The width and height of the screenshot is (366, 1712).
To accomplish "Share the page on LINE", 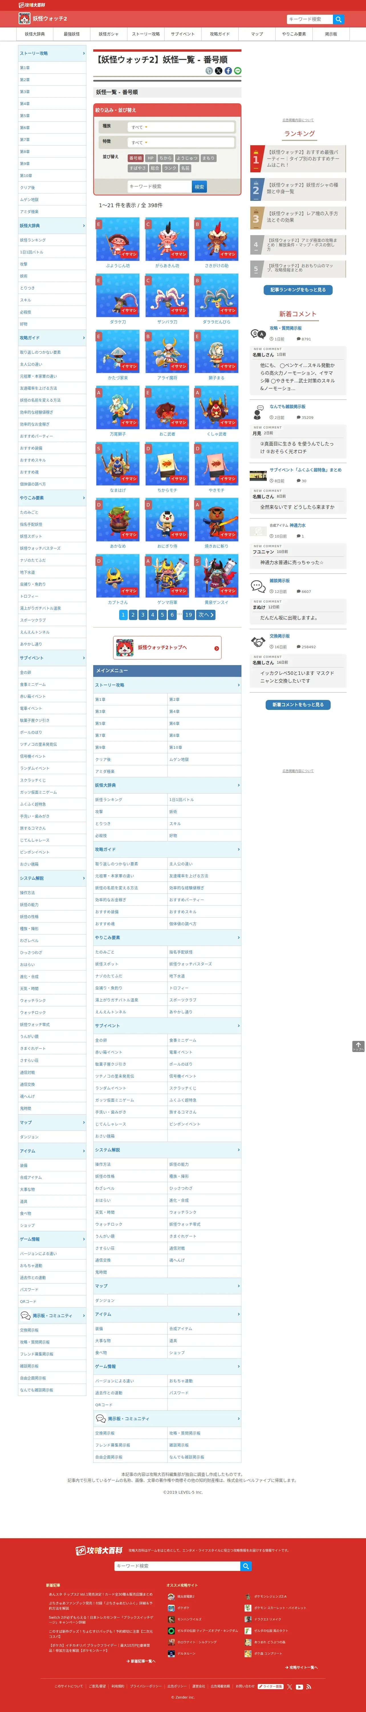I will click(238, 70).
